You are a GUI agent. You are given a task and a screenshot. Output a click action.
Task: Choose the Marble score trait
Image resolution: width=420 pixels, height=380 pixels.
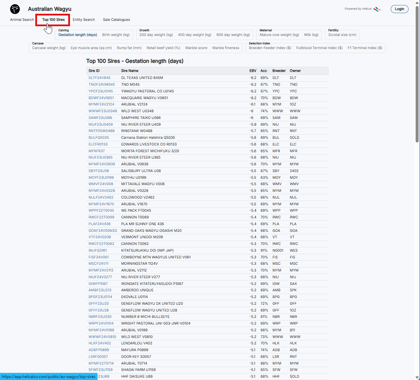(196, 48)
